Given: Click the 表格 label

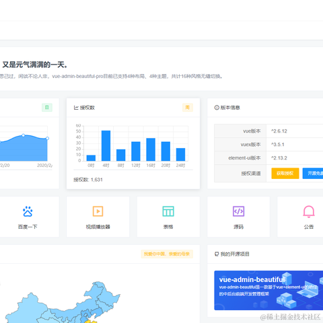Looking at the screenshot, I should tap(168, 227).
